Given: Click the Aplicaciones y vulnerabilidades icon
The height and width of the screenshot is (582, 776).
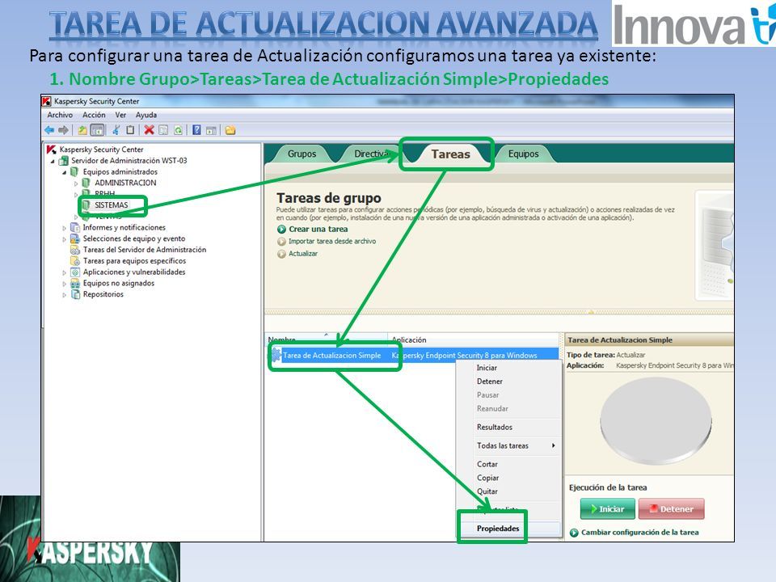Looking at the screenshot, I should [x=74, y=272].
